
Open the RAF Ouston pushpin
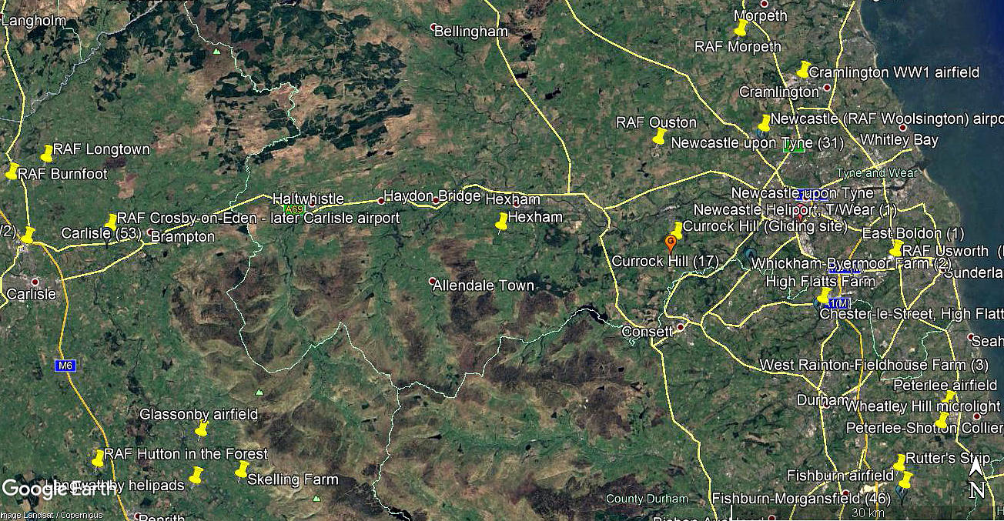click(x=659, y=136)
